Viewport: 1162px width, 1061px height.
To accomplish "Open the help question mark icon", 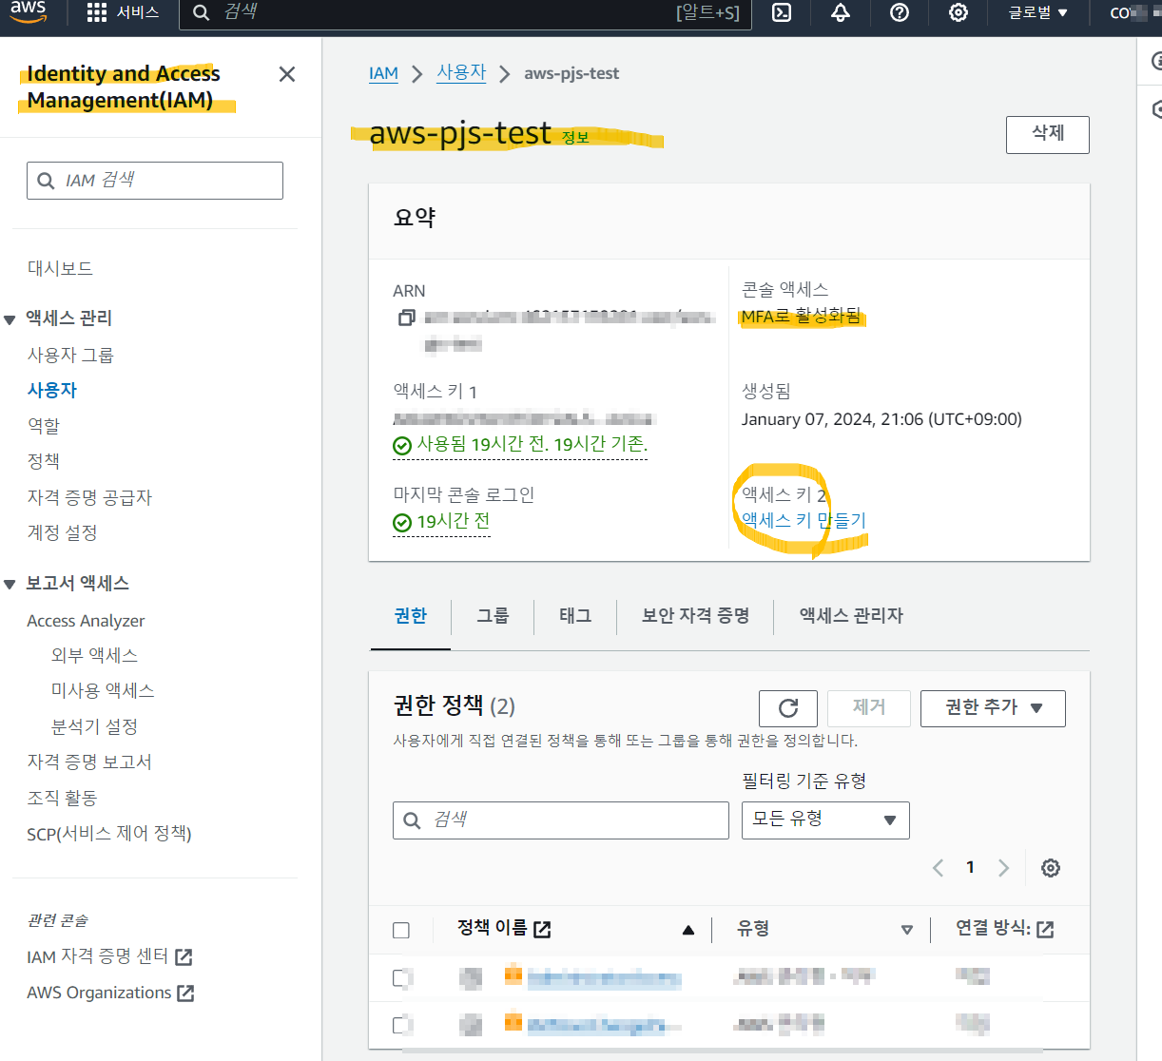I will pyautogui.click(x=900, y=12).
